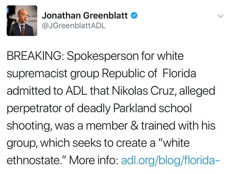Click the word perpetrator in the tweet
Viewport: 230px width, 174px height.
tap(34, 109)
